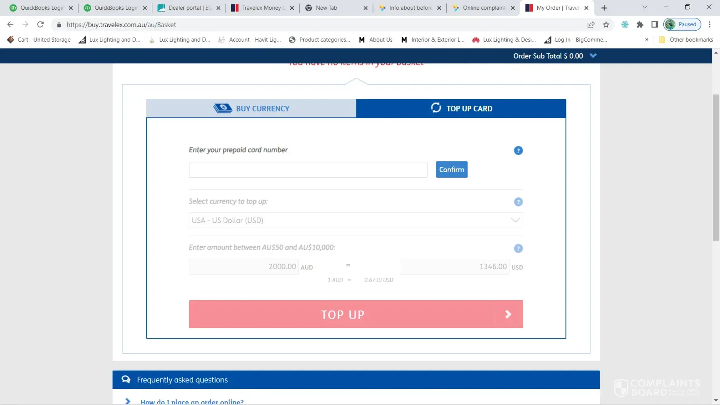Click the share page icon in address bar
The height and width of the screenshot is (405, 720).
click(591, 25)
